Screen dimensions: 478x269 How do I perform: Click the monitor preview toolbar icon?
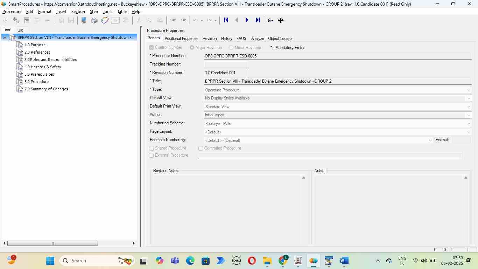[x=84, y=20]
